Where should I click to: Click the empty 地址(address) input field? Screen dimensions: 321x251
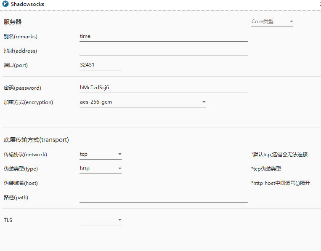[164, 51]
